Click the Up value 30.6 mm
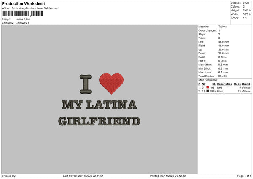 point(224,49)
